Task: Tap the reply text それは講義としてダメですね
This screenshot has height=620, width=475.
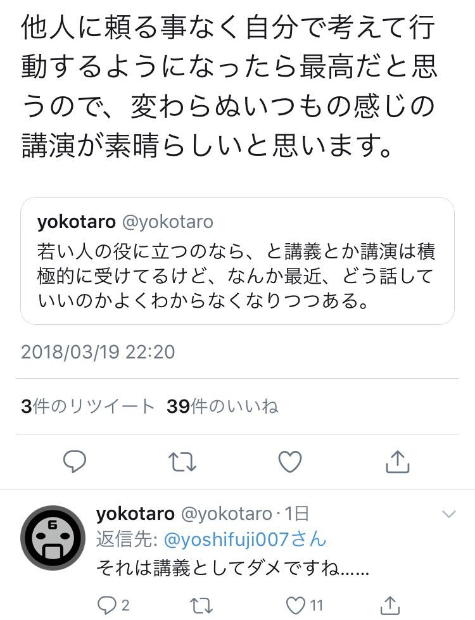Action: coord(232,568)
